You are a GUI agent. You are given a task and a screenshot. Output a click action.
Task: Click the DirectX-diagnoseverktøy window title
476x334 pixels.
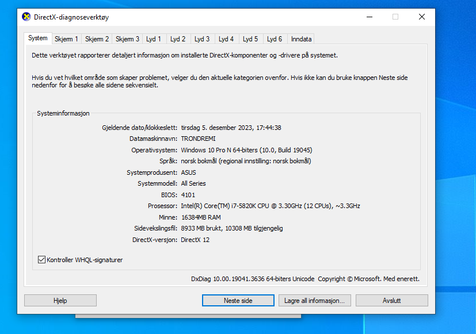coord(71,17)
